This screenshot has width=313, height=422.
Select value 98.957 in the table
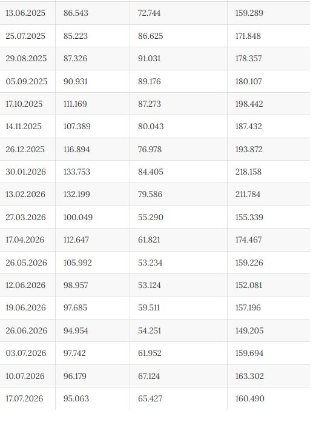[76, 285]
